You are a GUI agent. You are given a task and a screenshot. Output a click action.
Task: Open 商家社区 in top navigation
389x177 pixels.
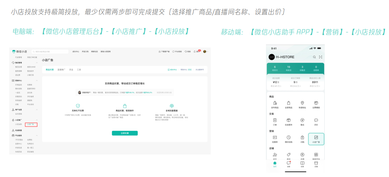click(x=95, y=52)
